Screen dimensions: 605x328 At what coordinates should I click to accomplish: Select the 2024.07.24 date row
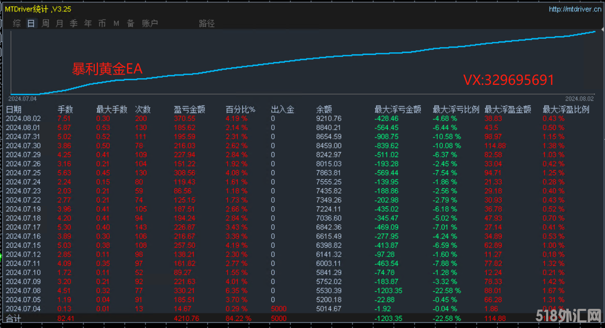tap(23, 182)
